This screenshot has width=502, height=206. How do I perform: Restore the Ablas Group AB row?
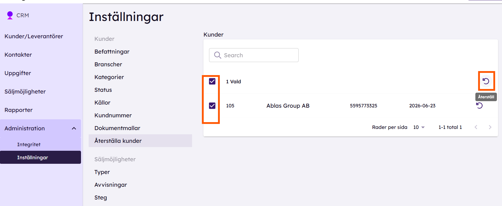click(479, 106)
